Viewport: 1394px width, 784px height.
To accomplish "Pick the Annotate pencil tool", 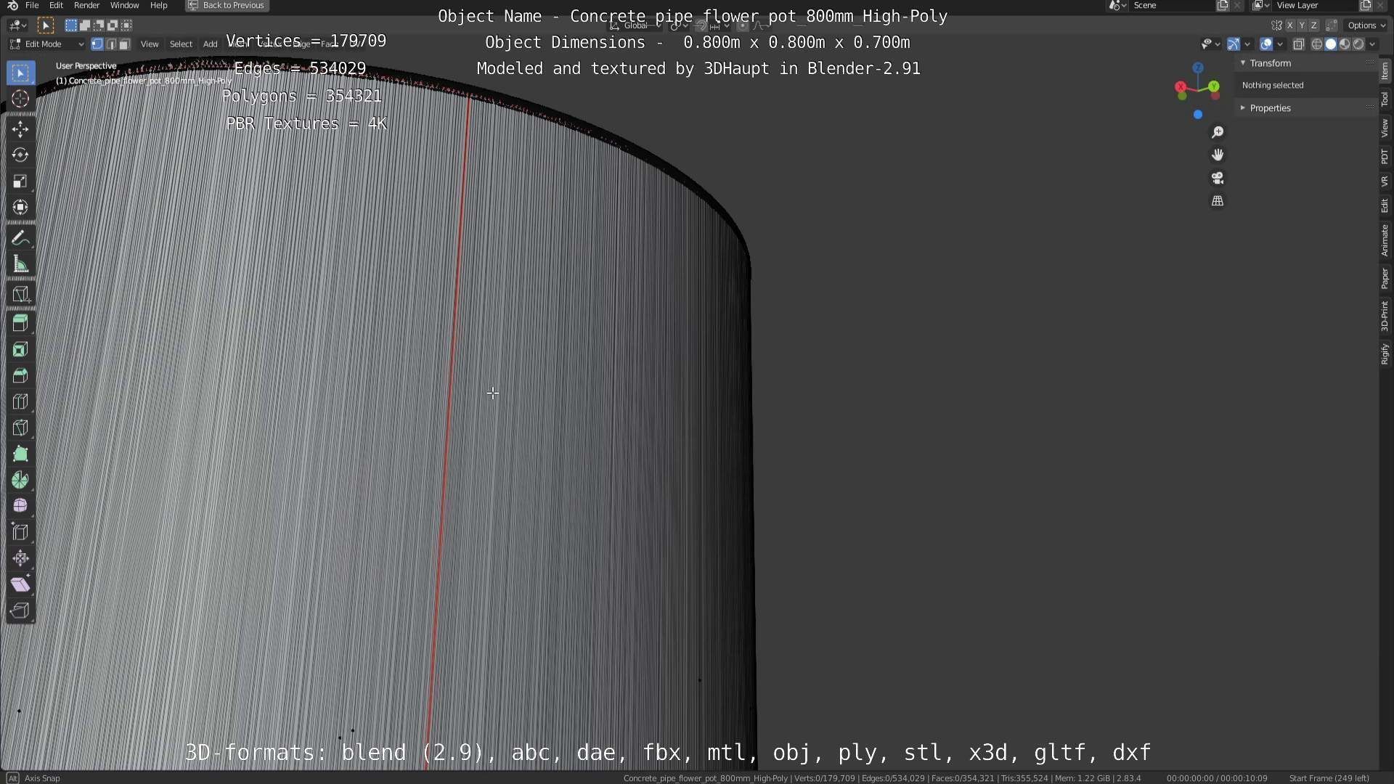I will pyautogui.click(x=20, y=239).
